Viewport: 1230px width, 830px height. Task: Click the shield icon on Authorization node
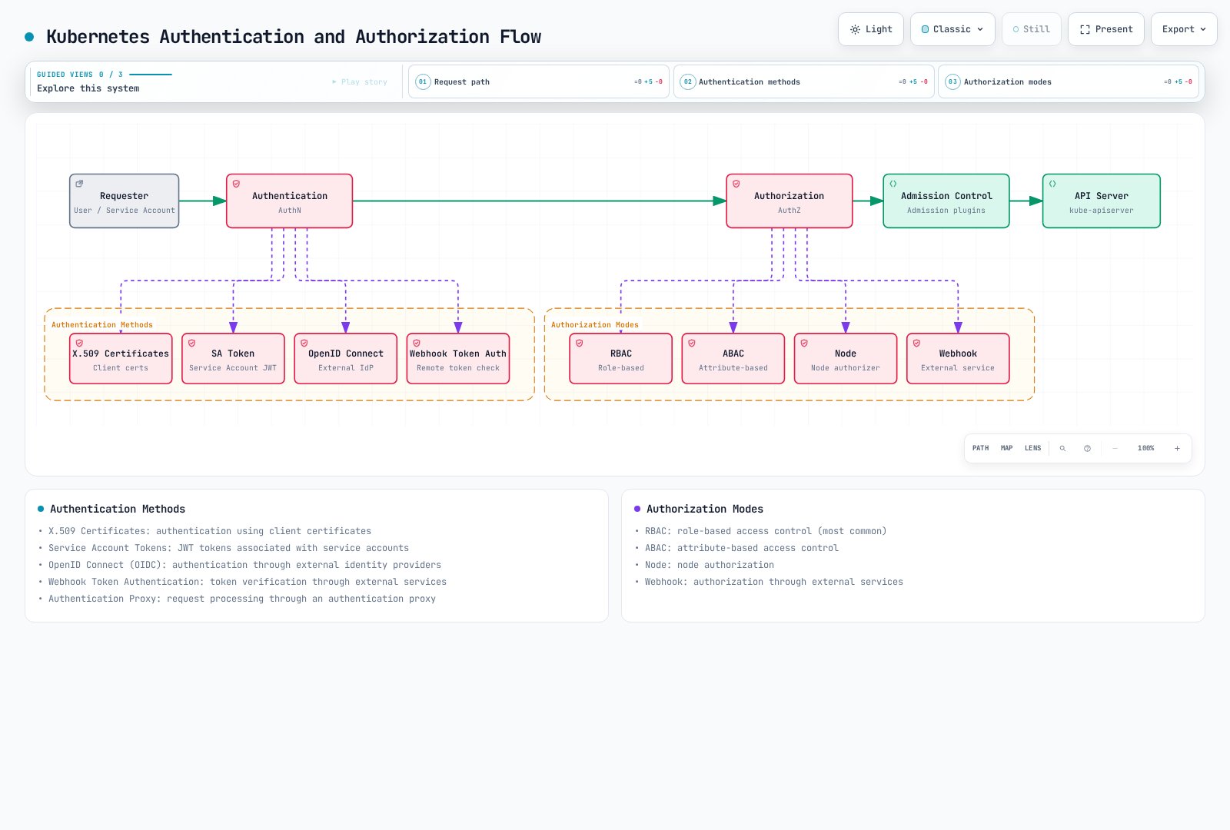click(736, 184)
